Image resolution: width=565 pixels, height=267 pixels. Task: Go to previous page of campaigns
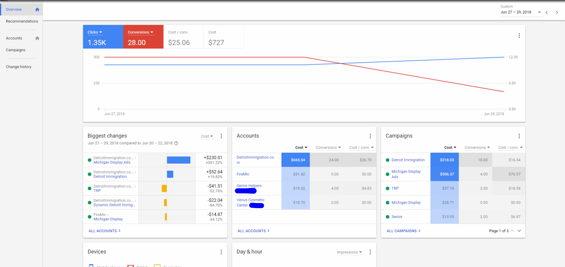click(512, 231)
